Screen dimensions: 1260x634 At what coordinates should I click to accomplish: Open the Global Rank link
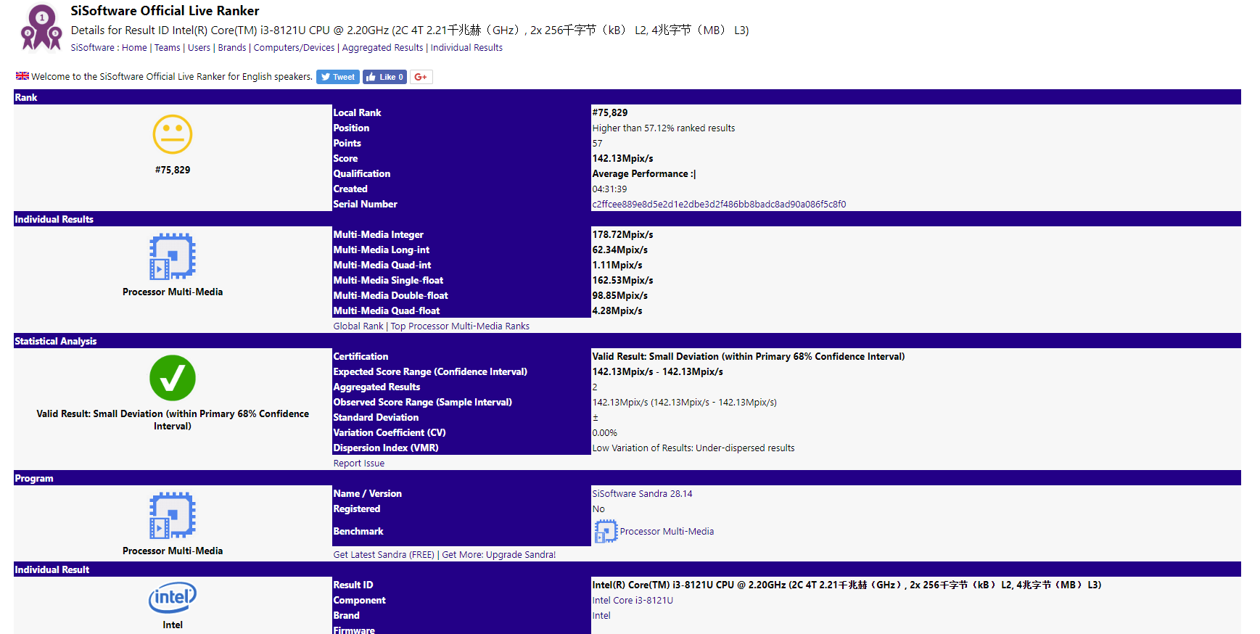pos(358,326)
